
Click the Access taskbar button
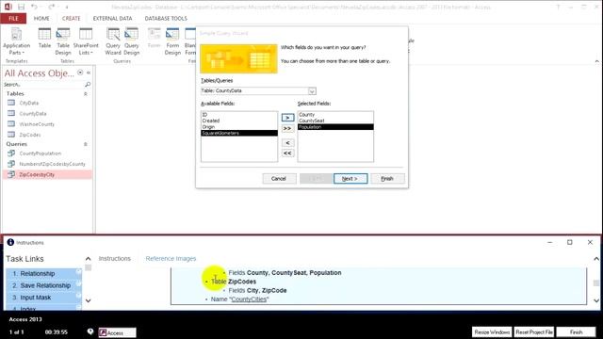(117, 332)
